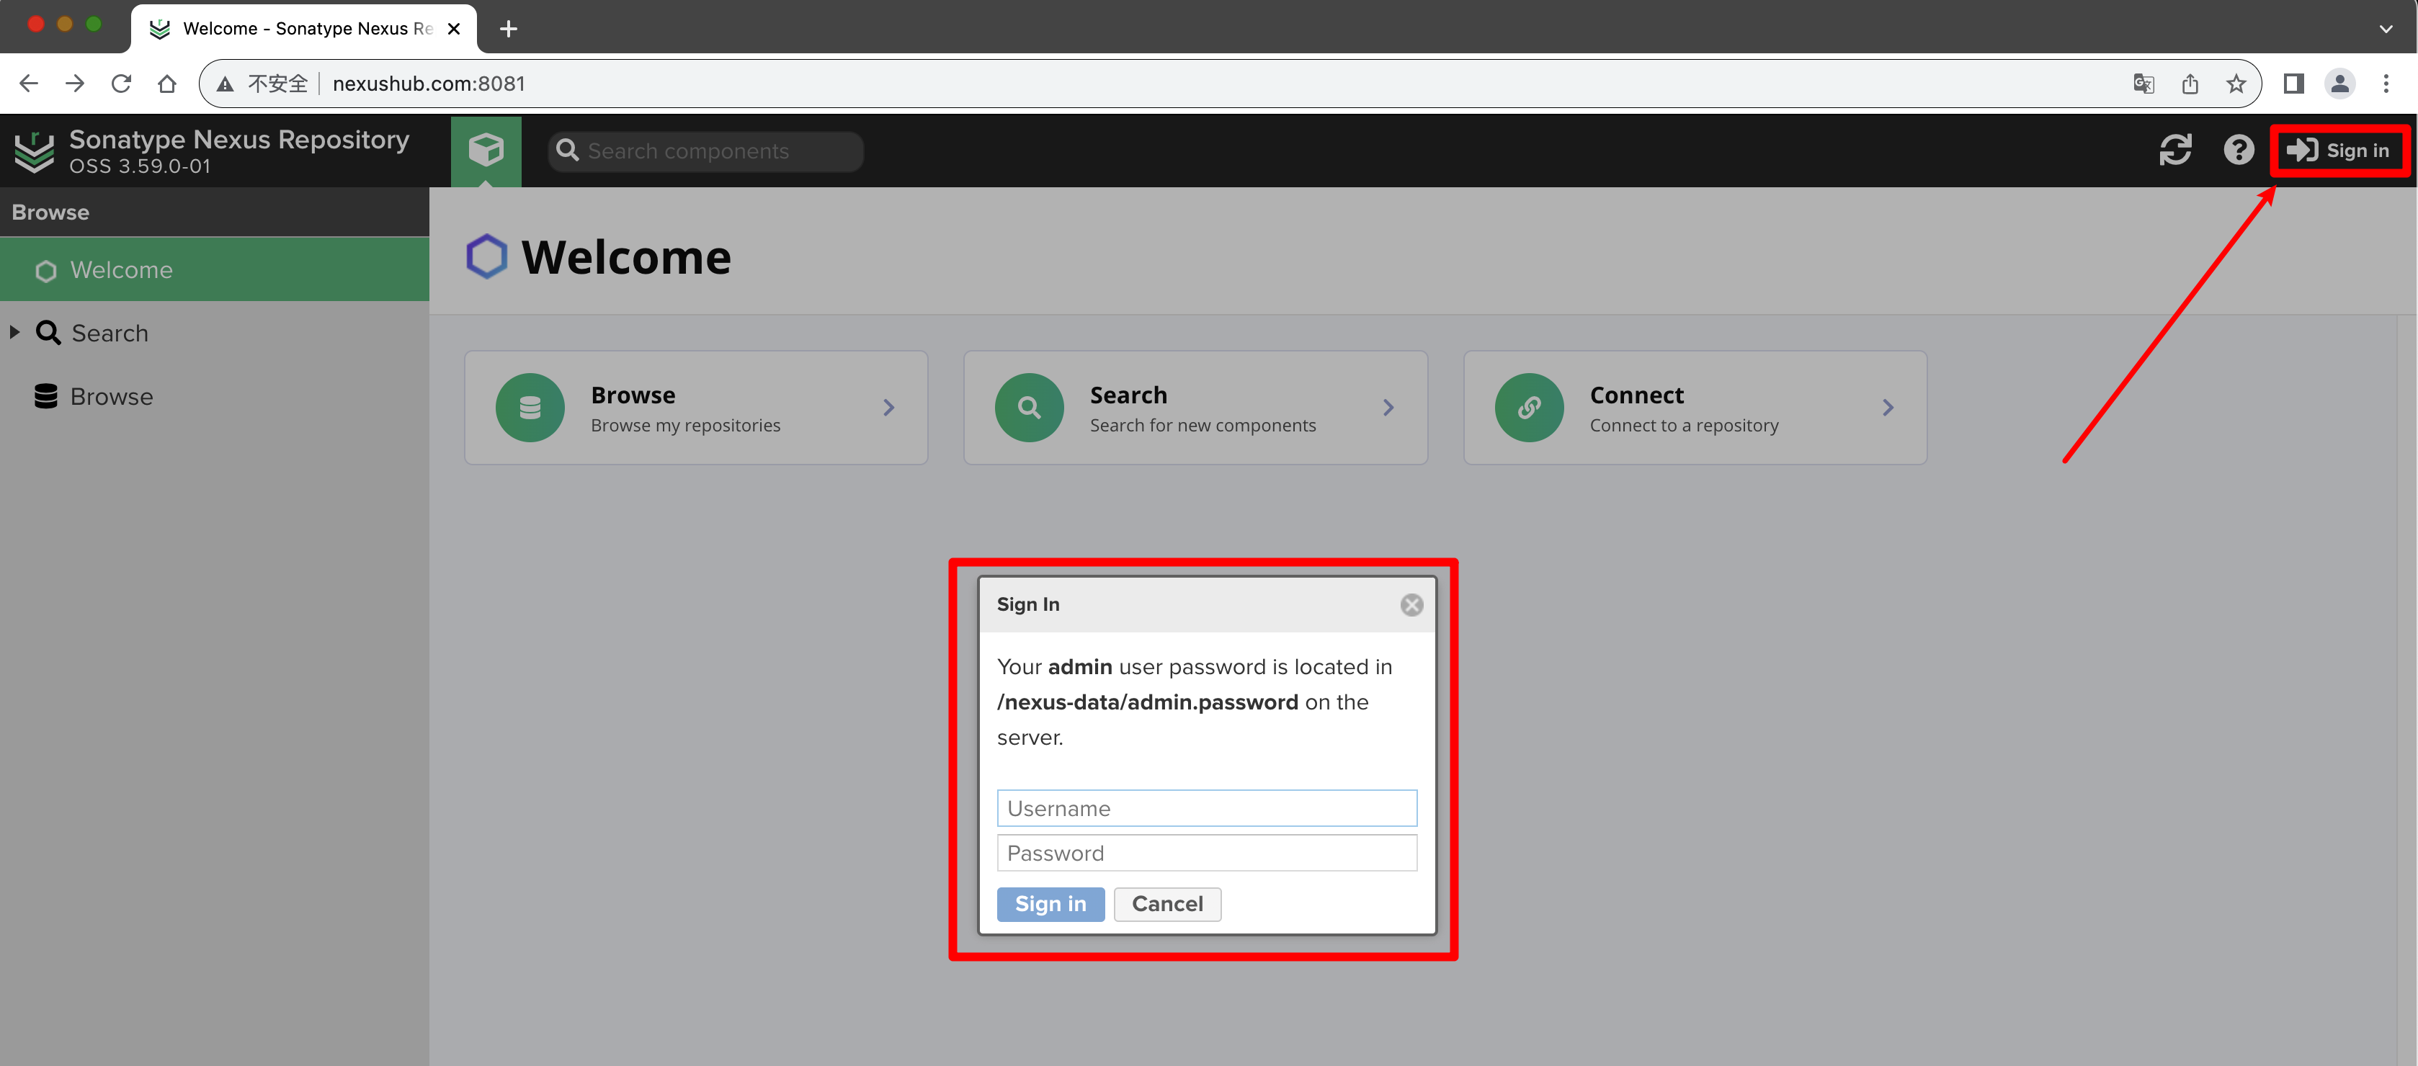Click the sidebar Welcome hexagon icon
Viewport: 2418px width, 1066px height.
tap(46, 270)
